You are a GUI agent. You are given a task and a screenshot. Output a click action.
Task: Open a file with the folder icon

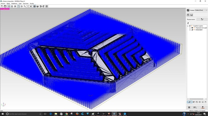tap(2, 6)
